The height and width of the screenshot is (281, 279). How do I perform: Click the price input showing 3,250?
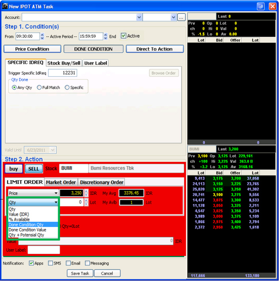(71, 193)
